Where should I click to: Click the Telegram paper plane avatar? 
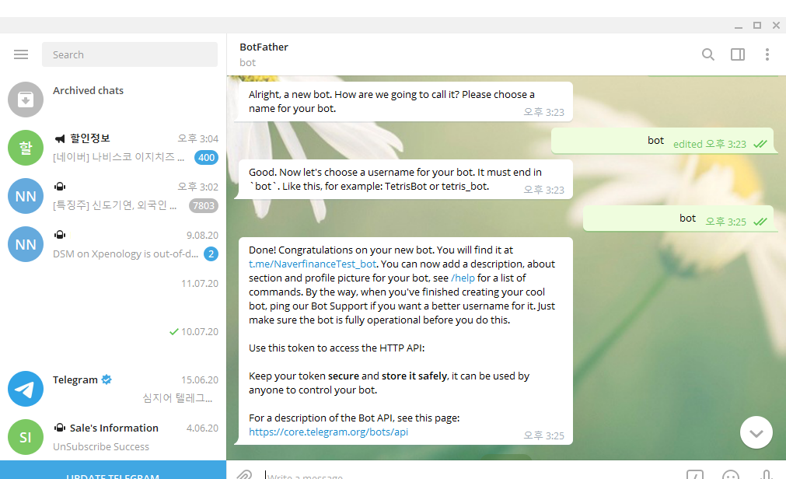(26, 389)
